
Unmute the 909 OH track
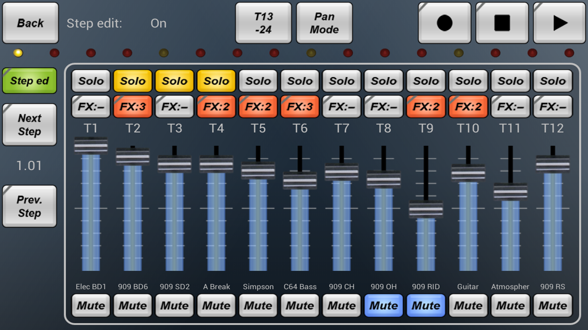point(384,305)
